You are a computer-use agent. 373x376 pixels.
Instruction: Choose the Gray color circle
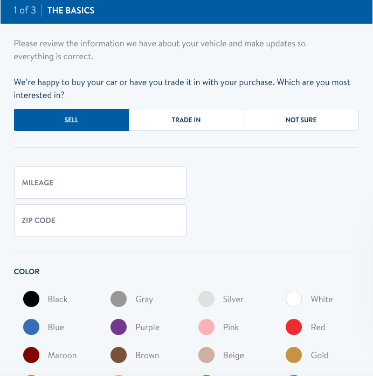[119, 299]
